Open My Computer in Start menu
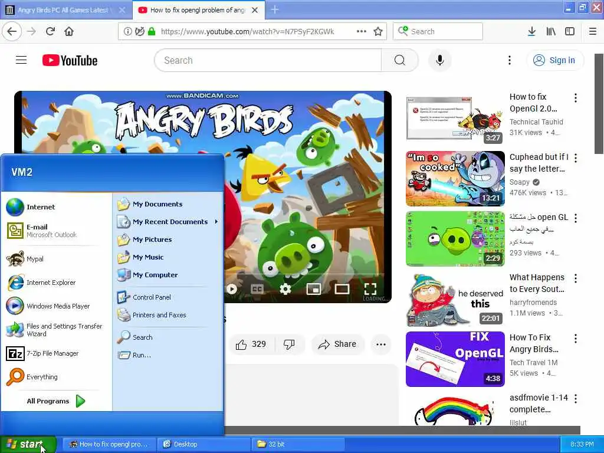The width and height of the screenshot is (604, 453). point(168,275)
